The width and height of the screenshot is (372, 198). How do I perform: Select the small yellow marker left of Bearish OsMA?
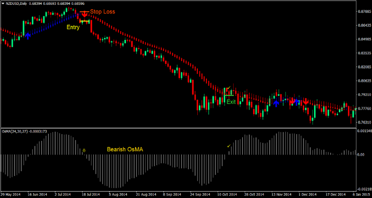(84, 150)
